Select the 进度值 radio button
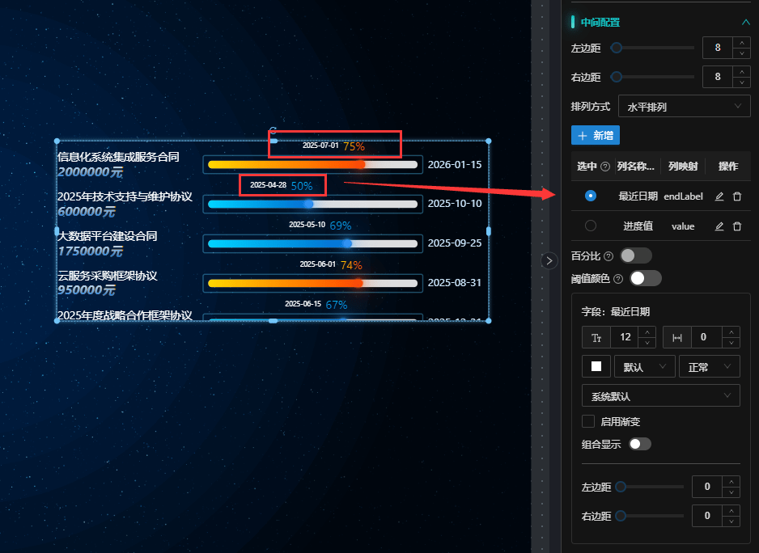This screenshot has height=553, width=759. (x=591, y=226)
